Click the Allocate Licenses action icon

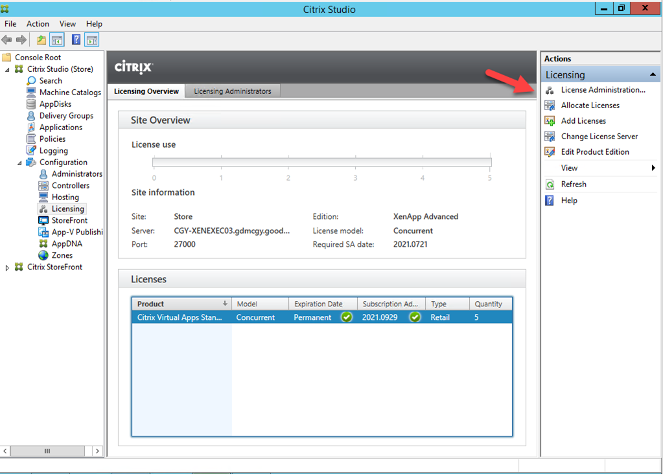coord(550,106)
